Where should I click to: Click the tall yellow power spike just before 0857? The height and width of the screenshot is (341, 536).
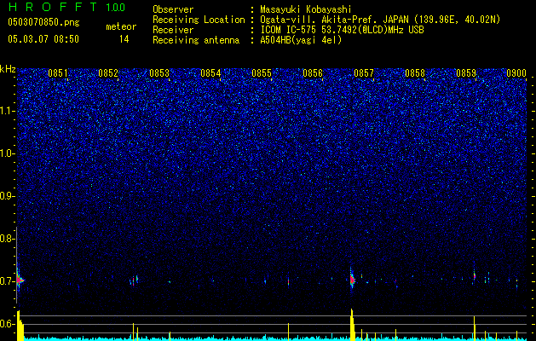(352, 325)
